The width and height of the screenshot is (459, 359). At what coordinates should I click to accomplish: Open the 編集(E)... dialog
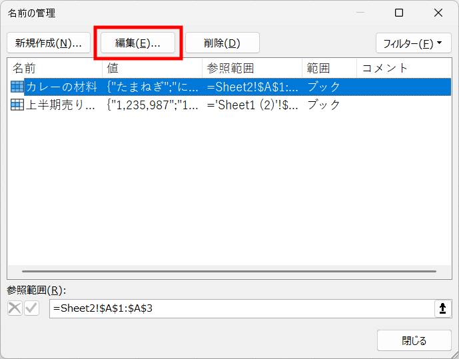138,43
